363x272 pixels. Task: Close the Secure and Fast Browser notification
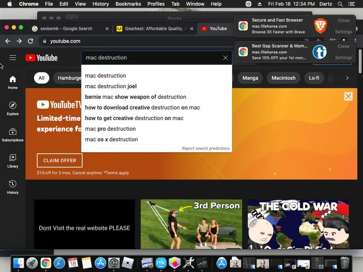[x=343, y=21]
